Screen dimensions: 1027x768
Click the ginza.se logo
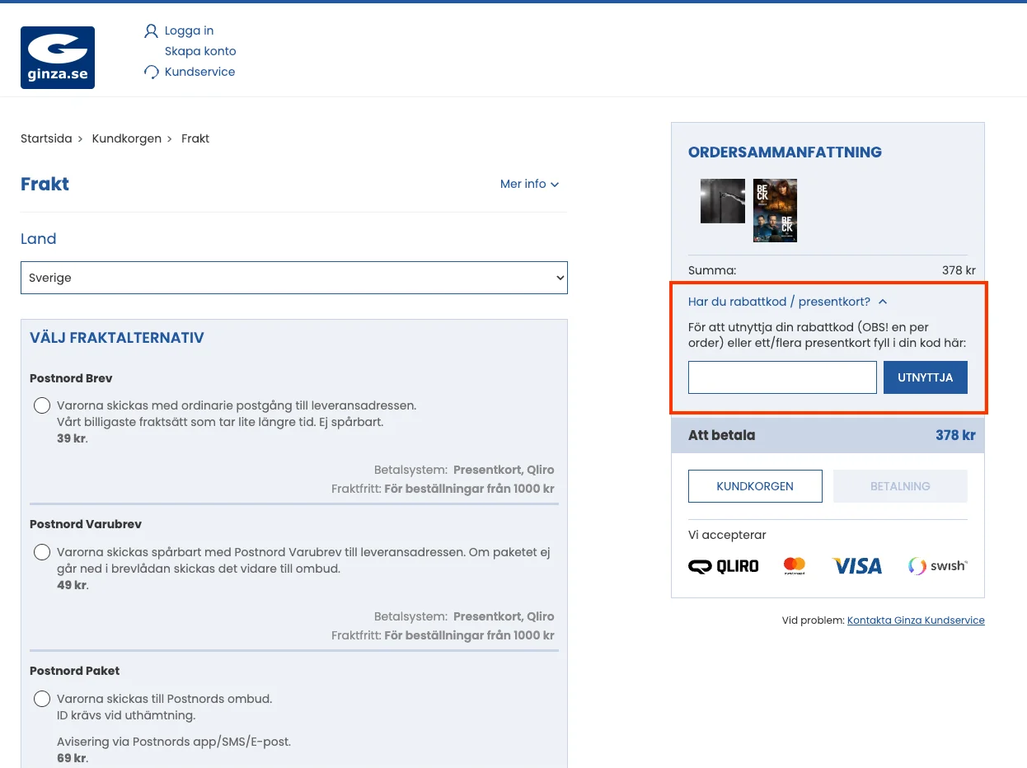click(58, 58)
